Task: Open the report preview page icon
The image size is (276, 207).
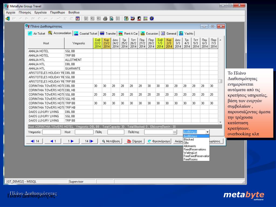Action: (x=111, y=19)
